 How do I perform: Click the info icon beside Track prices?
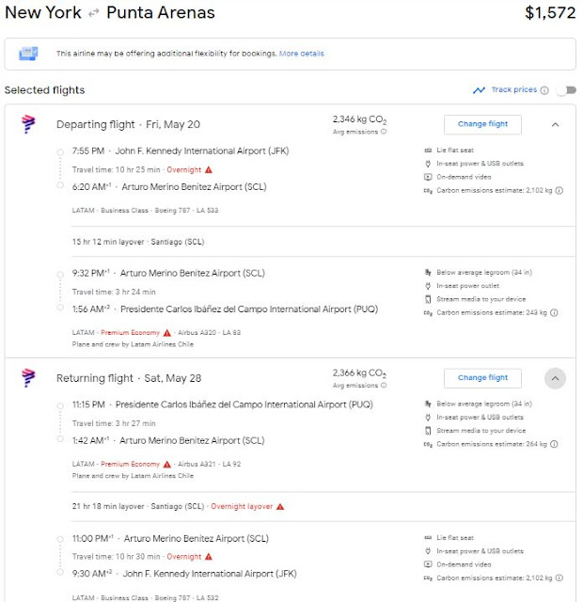pyautogui.click(x=545, y=90)
